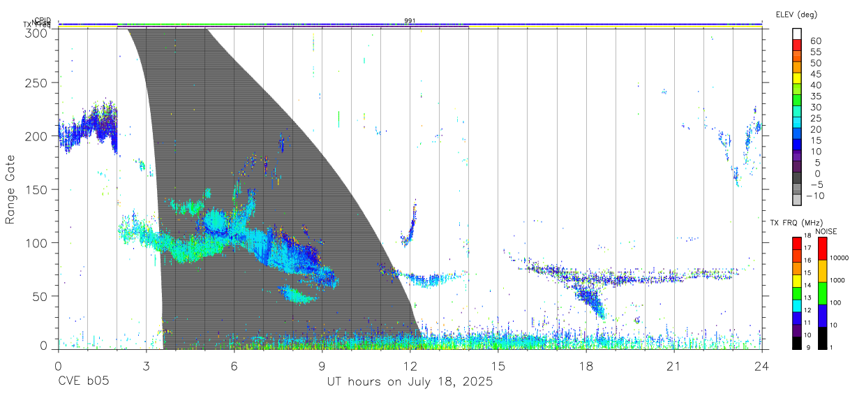Click the x-axis tick label 9

click(x=322, y=366)
